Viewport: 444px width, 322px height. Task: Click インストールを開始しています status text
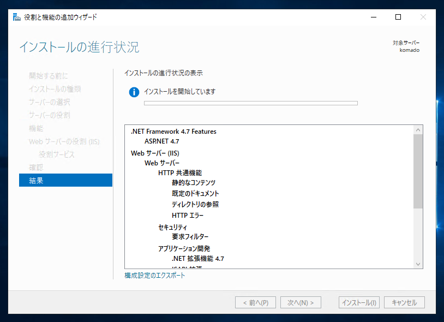[180, 92]
